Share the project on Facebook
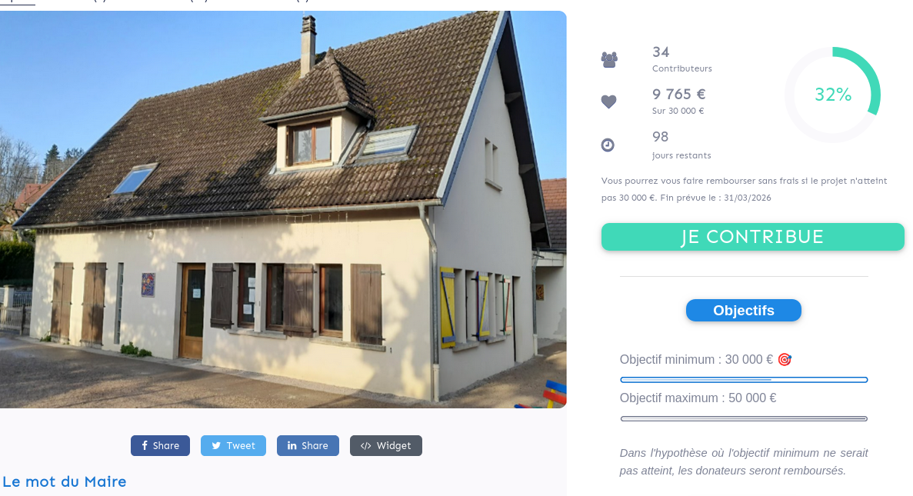 pos(160,446)
